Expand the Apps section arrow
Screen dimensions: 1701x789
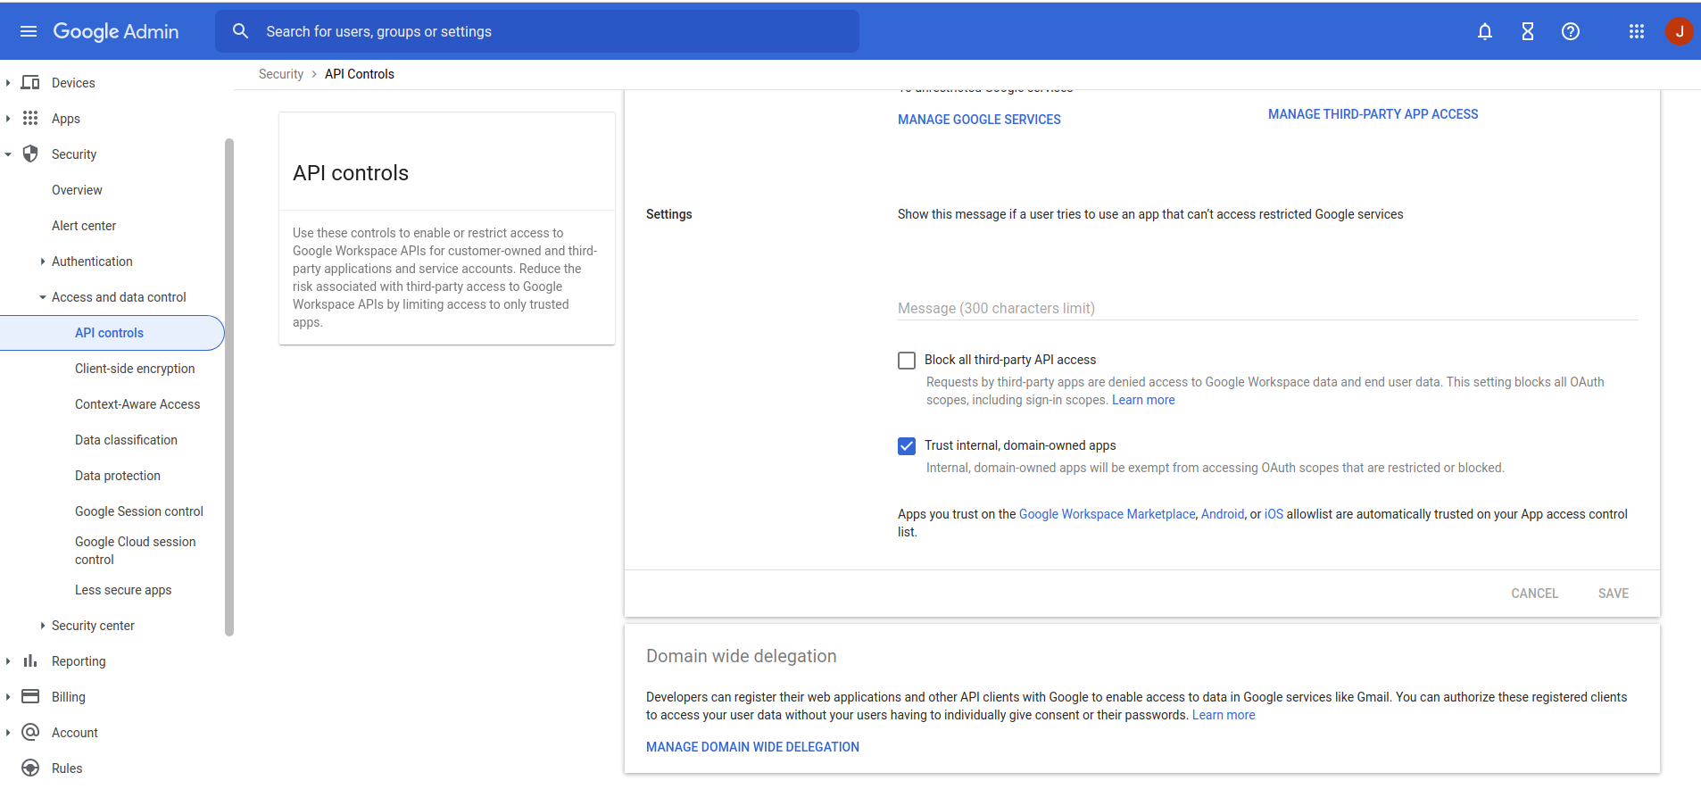coord(8,118)
